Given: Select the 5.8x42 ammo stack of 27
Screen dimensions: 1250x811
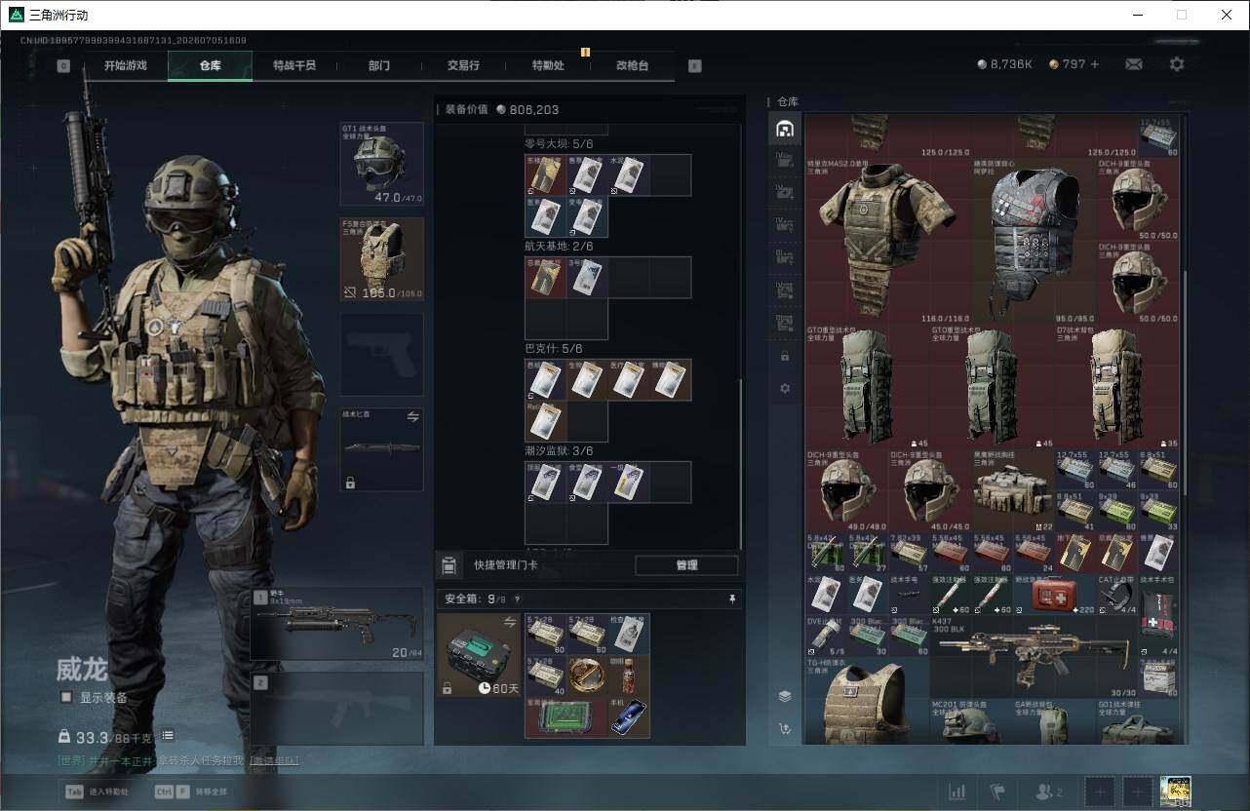Looking at the screenshot, I should tap(868, 553).
